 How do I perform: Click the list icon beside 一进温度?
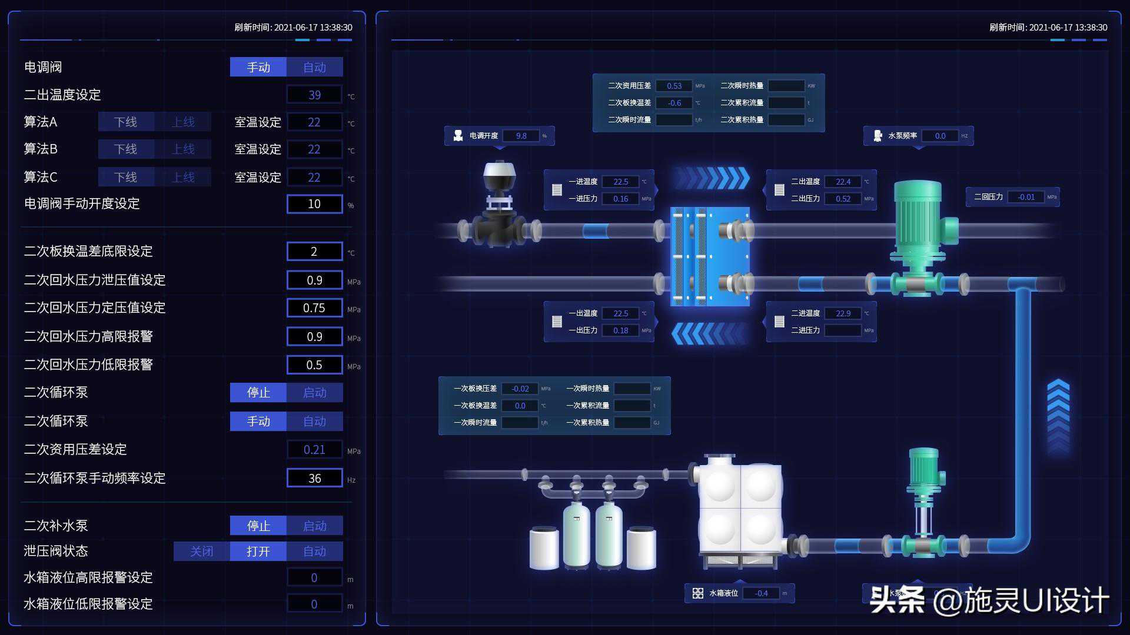click(557, 190)
